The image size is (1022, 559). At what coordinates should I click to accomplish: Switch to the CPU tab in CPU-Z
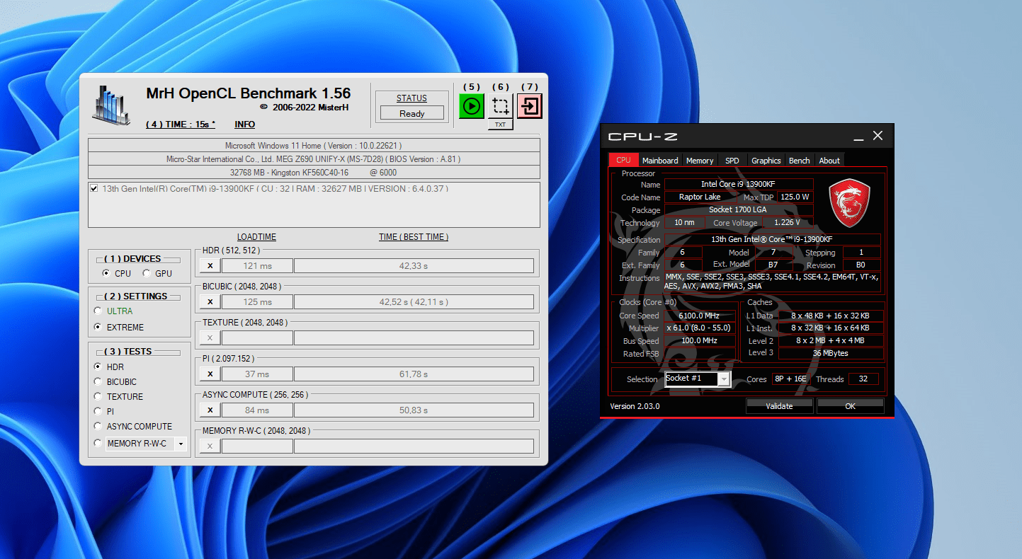click(x=623, y=161)
